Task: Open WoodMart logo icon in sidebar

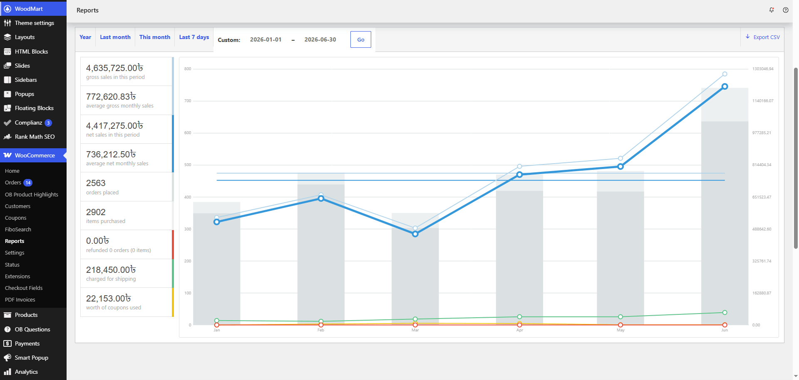Action: click(x=7, y=9)
